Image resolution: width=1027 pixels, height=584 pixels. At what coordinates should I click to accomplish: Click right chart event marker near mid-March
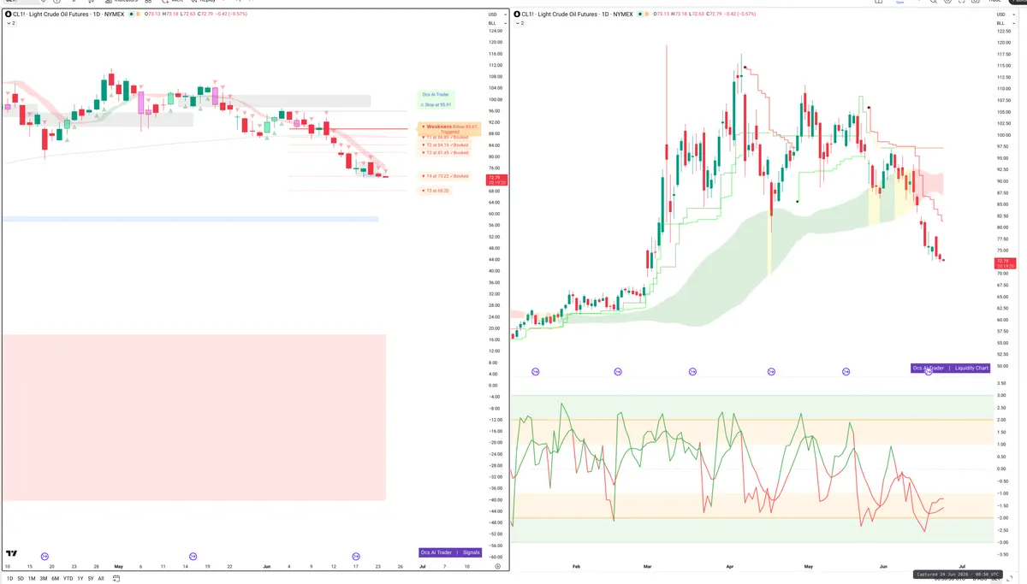coord(692,371)
